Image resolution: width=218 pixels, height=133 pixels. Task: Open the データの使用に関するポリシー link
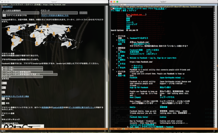(x=81, y=108)
